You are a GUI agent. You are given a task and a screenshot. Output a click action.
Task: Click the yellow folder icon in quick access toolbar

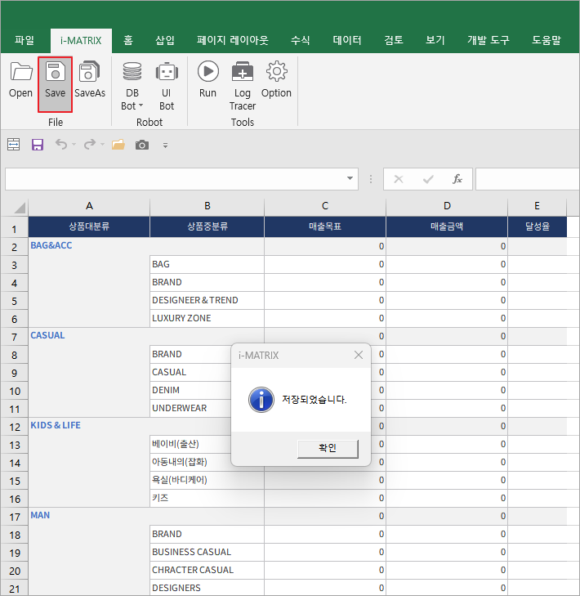pos(118,145)
